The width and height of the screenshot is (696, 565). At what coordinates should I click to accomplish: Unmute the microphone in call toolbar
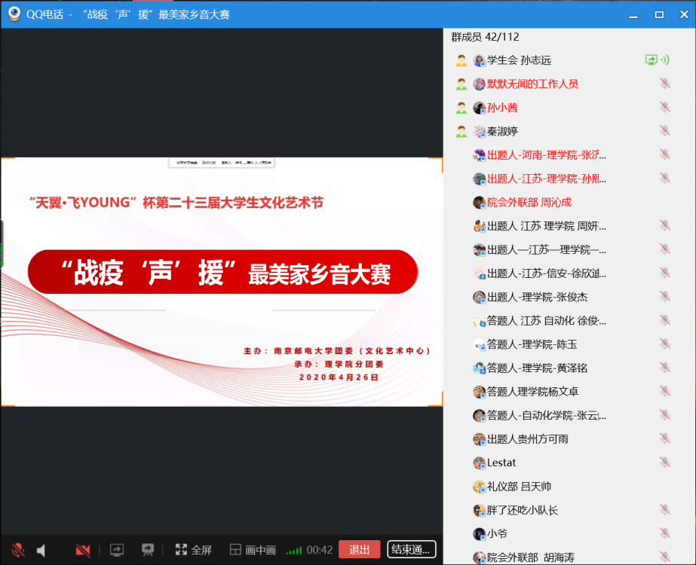coord(17,550)
